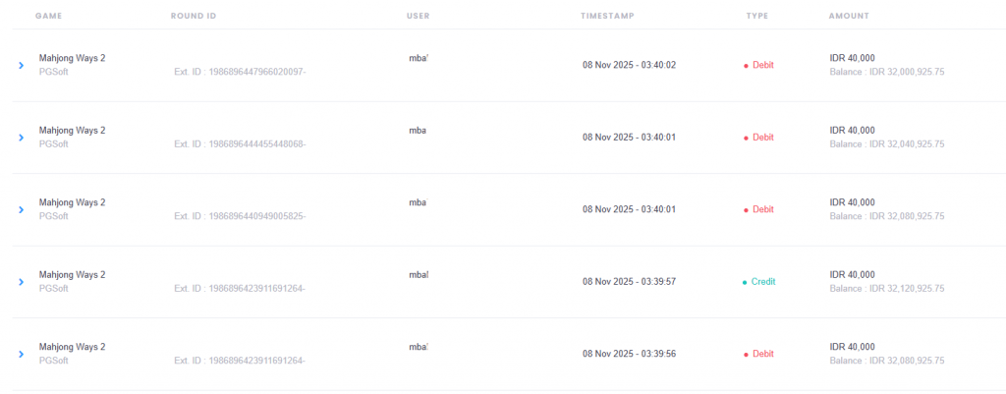This screenshot has width=1006, height=394.
Task: Expand the transaction row timestamped 03:39:56
Action: coord(21,354)
